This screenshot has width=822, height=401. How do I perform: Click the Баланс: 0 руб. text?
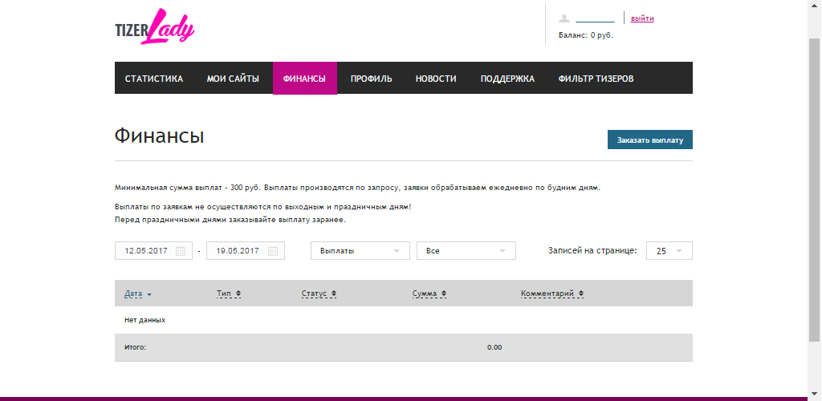(586, 35)
